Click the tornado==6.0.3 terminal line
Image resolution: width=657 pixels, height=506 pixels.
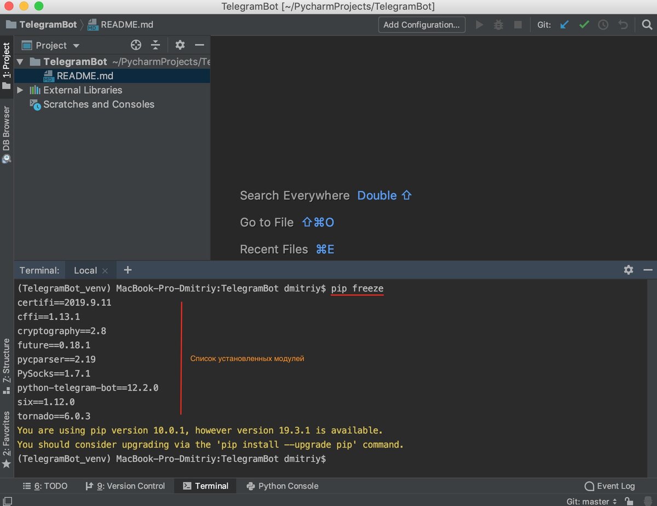[x=54, y=416]
